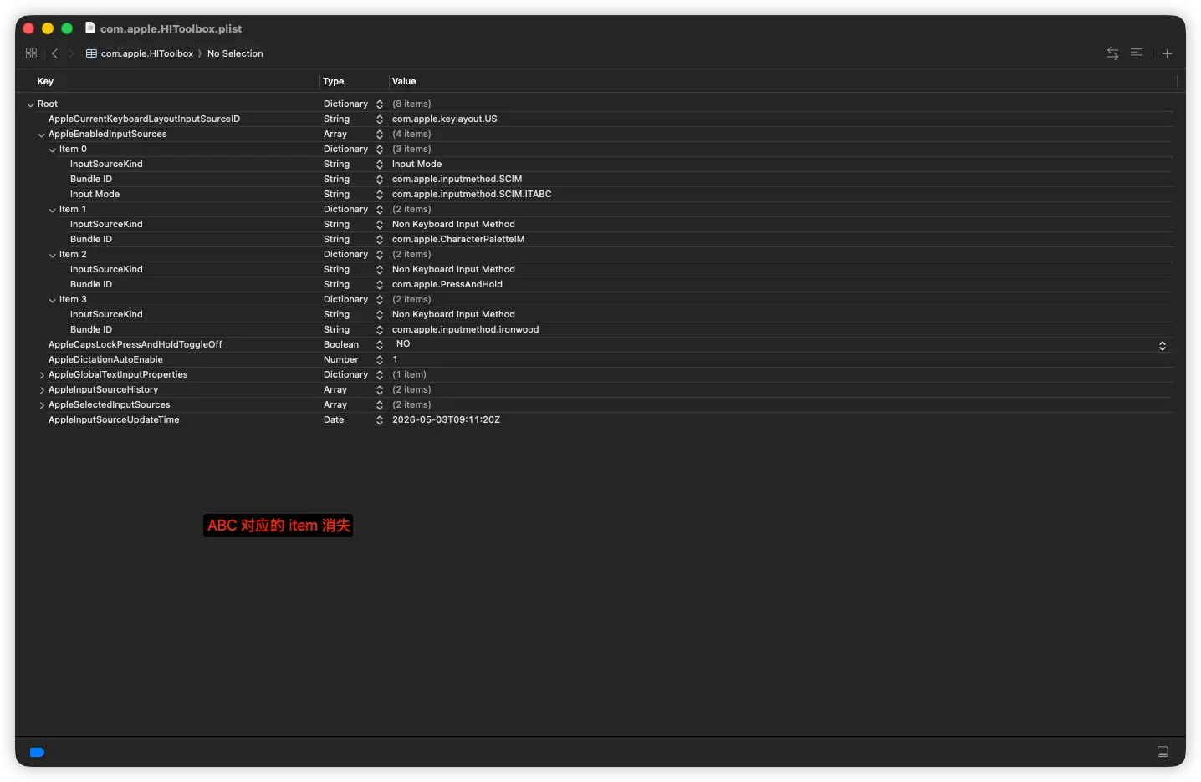Image resolution: width=1201 pixels, height=782 pixels.
Task: Click value com.apple.keylayout.US
Action: (444, 119)
